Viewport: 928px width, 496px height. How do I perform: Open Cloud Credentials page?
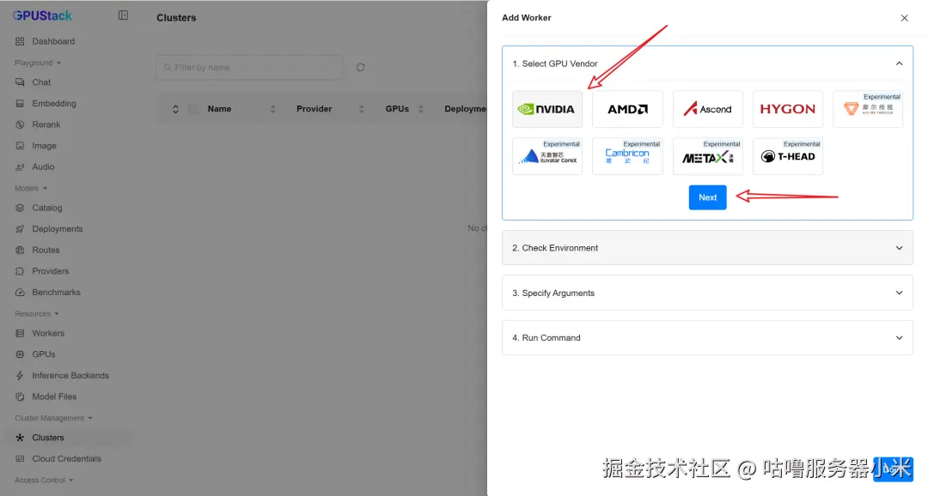tap(66, 459)
